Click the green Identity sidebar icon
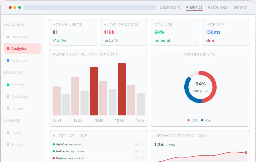Screen dimensions: 256x162 coord(8,85)
